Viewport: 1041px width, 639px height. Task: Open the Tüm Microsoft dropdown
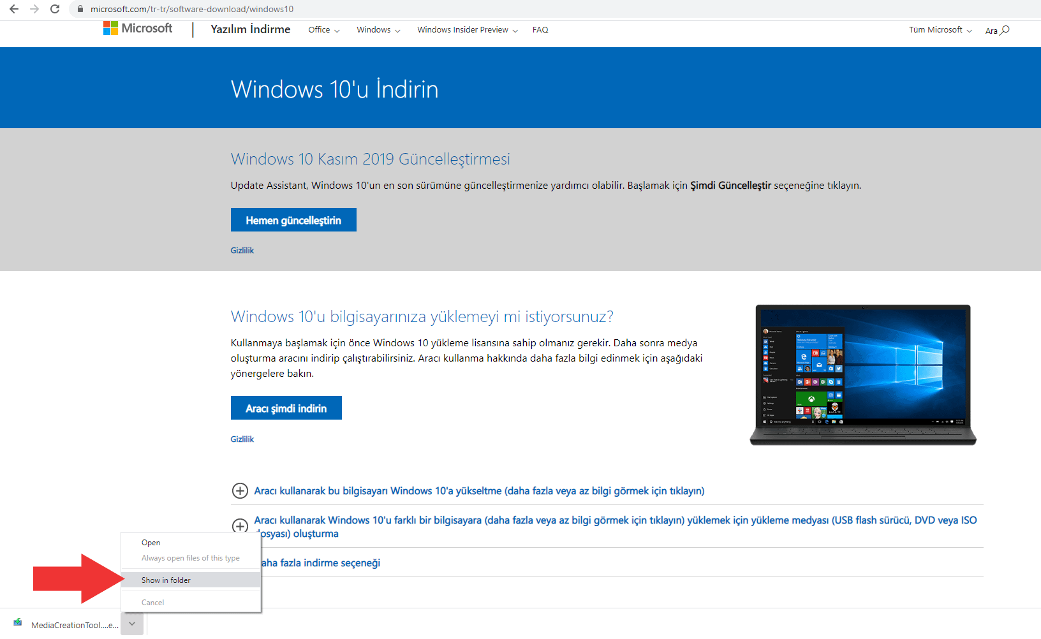[x=940, y=30]
